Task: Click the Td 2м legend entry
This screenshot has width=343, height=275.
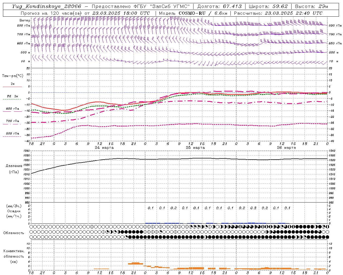Action: pos(12,96)
